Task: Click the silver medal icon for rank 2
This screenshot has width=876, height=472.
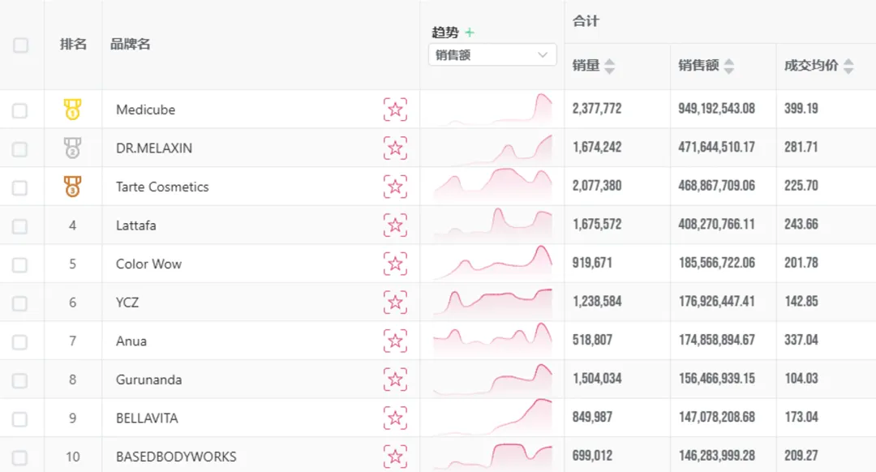Action: click(72, 148)
